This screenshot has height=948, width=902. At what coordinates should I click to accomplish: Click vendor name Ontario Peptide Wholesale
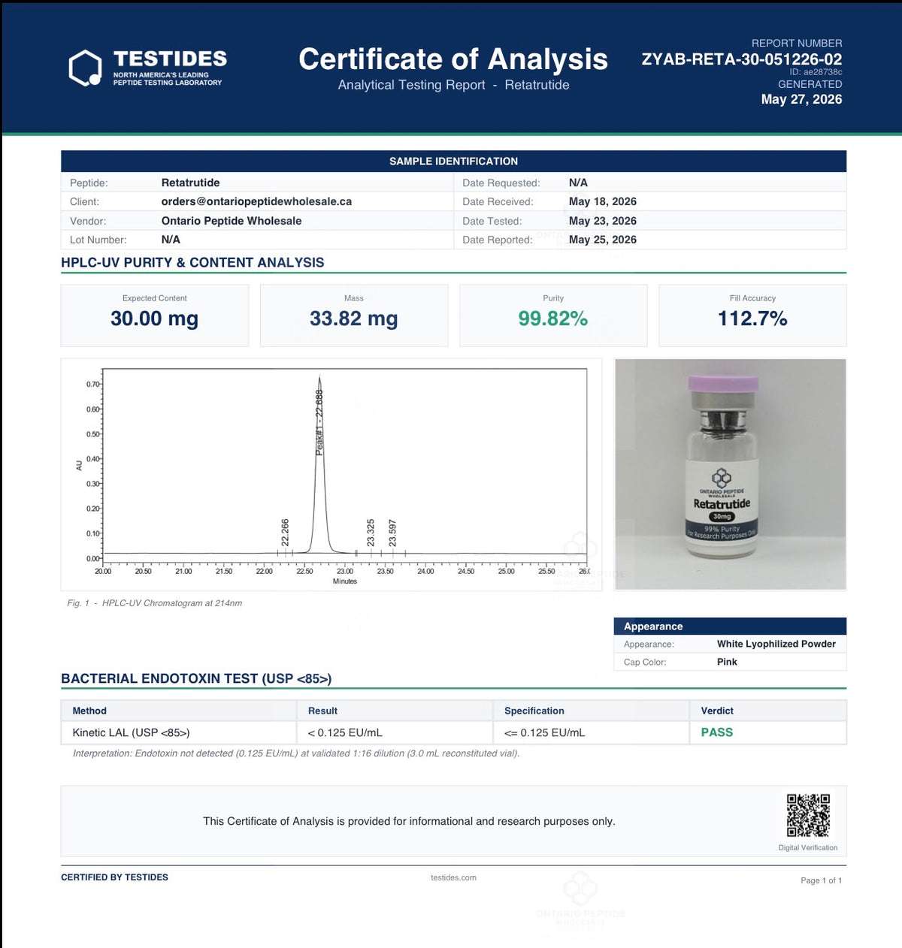click(x=232, y=221)
